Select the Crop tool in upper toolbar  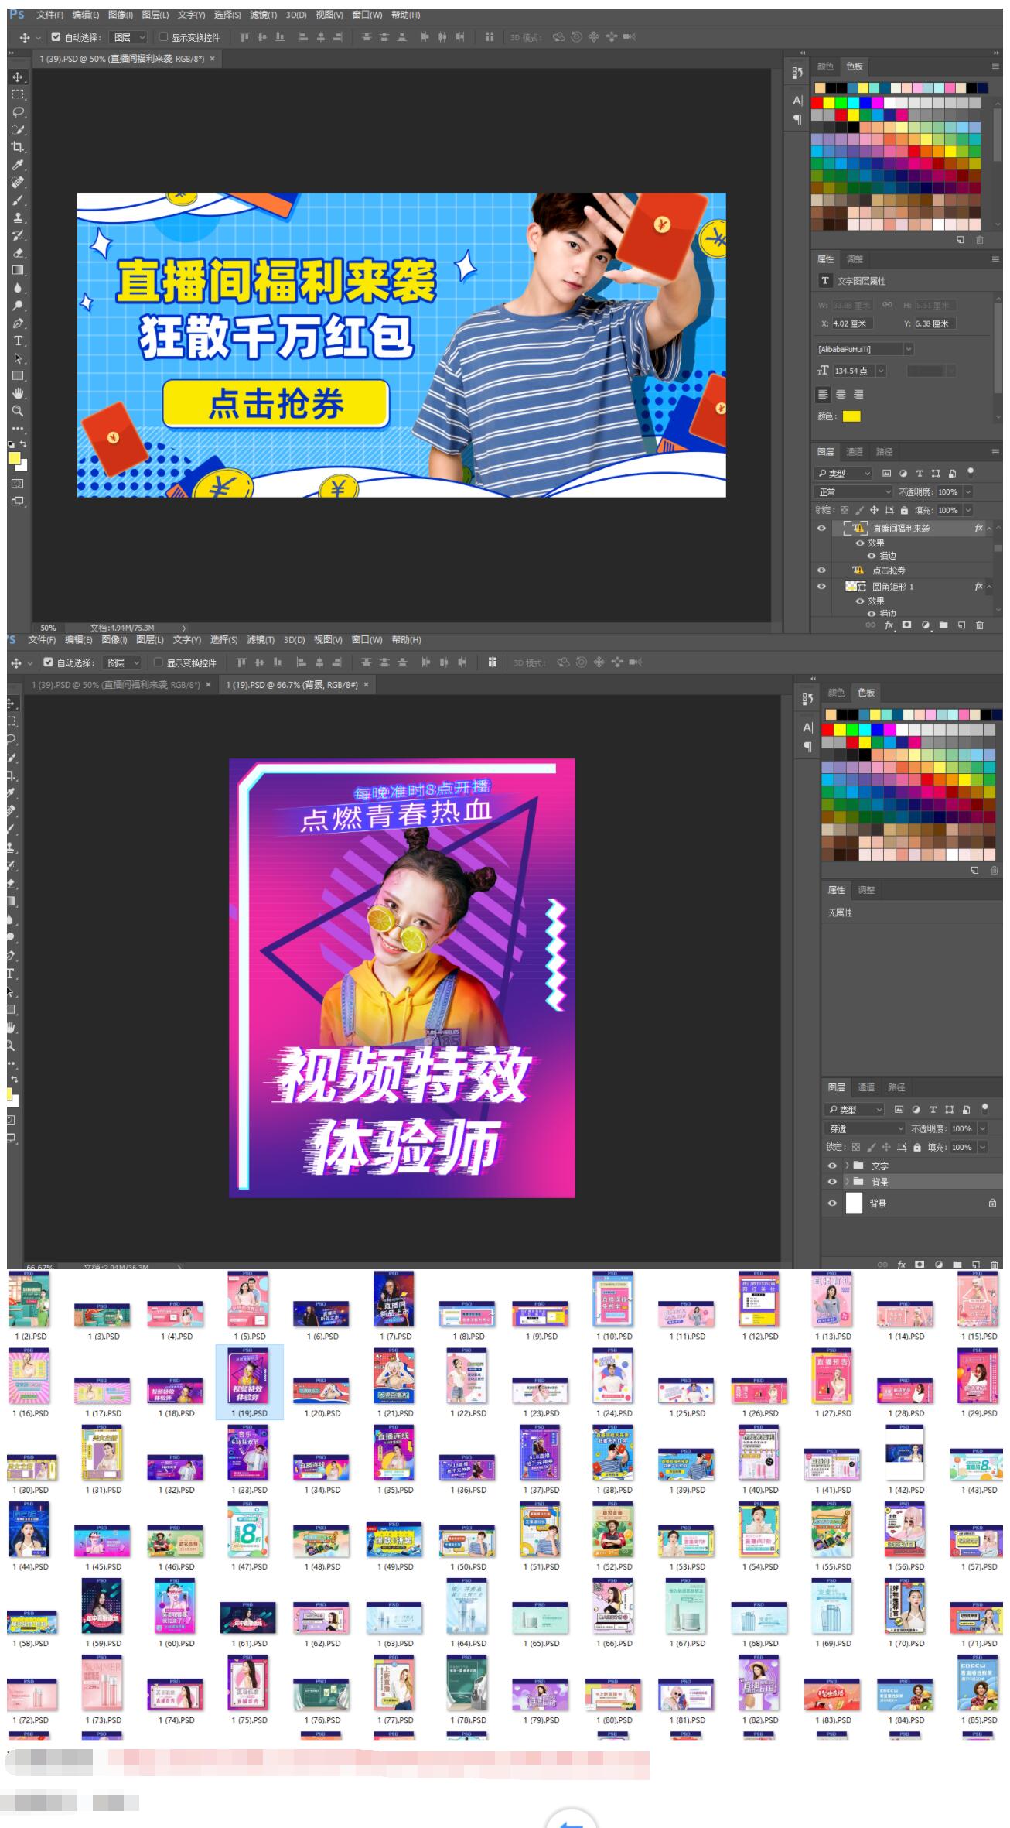tap(17, 147)
